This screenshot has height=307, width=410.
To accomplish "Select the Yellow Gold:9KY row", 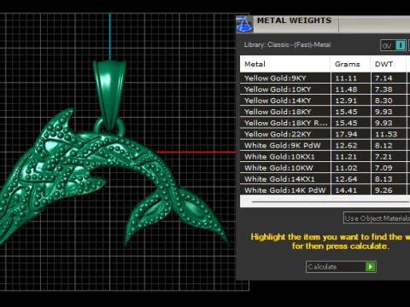I will (x=325, y=78).
